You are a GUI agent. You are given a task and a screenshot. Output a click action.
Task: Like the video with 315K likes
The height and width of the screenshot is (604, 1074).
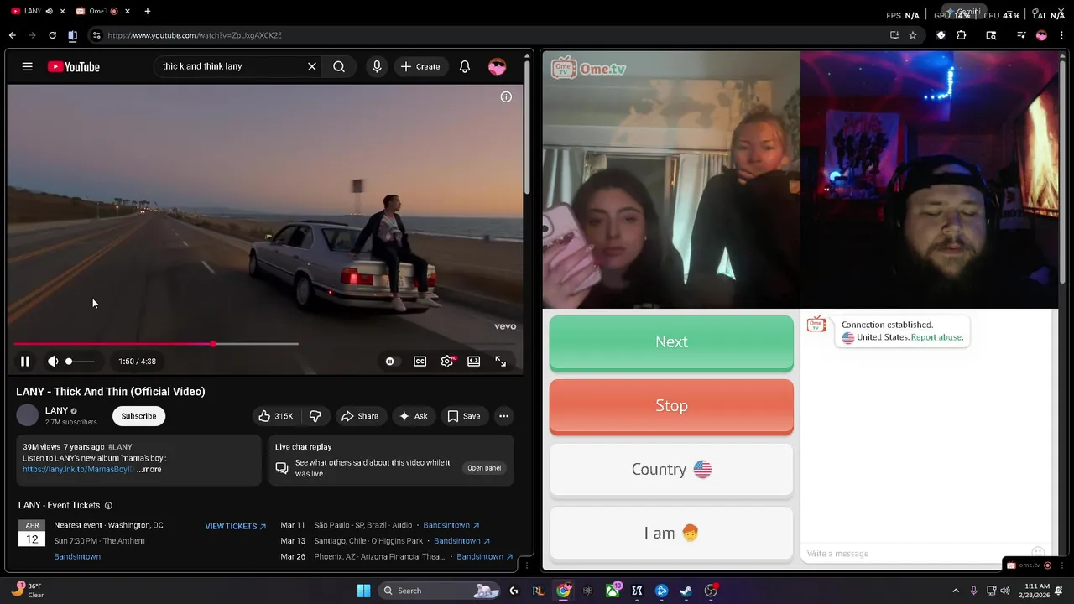pyautogui.click(x=277, y=416)
